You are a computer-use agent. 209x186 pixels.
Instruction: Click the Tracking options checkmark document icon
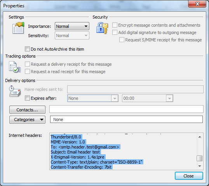pyautogui.click(x=15, y=67)
